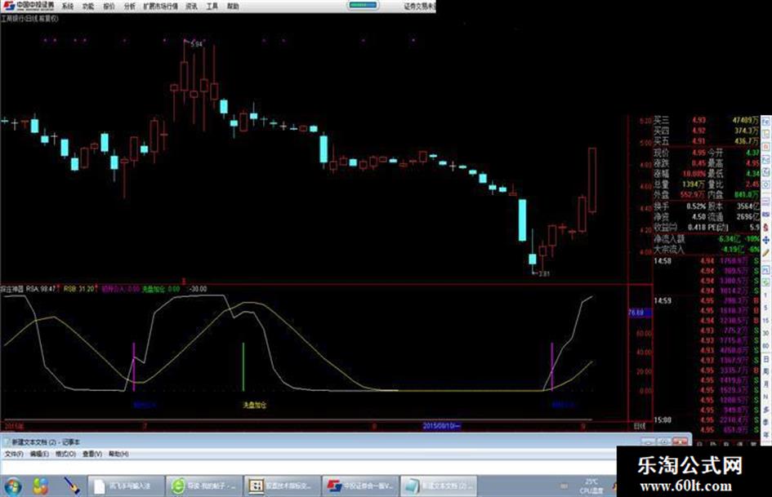
Task: Switch to the weekly 周 period button
Action: pyautogui.click(x=765, y=371)
